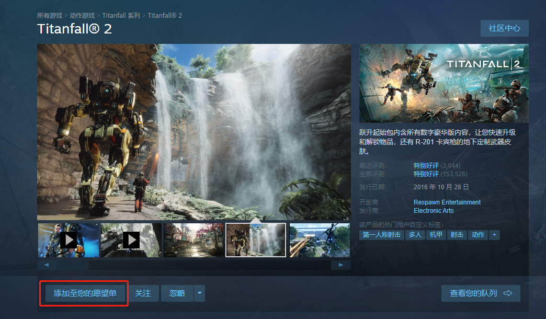Select the aircraft screenshot thumbnail
The height and width of the screenshot is (319, 546).
pyautogui.click(x=320, y=240)
